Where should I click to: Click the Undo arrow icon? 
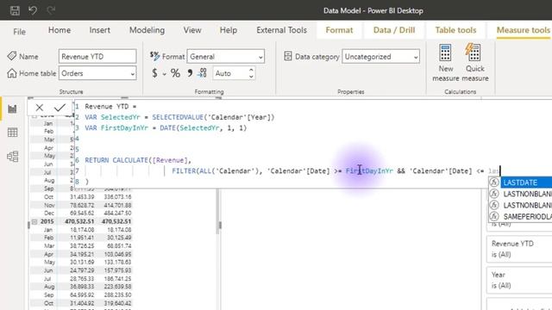[x=33, y=10]
